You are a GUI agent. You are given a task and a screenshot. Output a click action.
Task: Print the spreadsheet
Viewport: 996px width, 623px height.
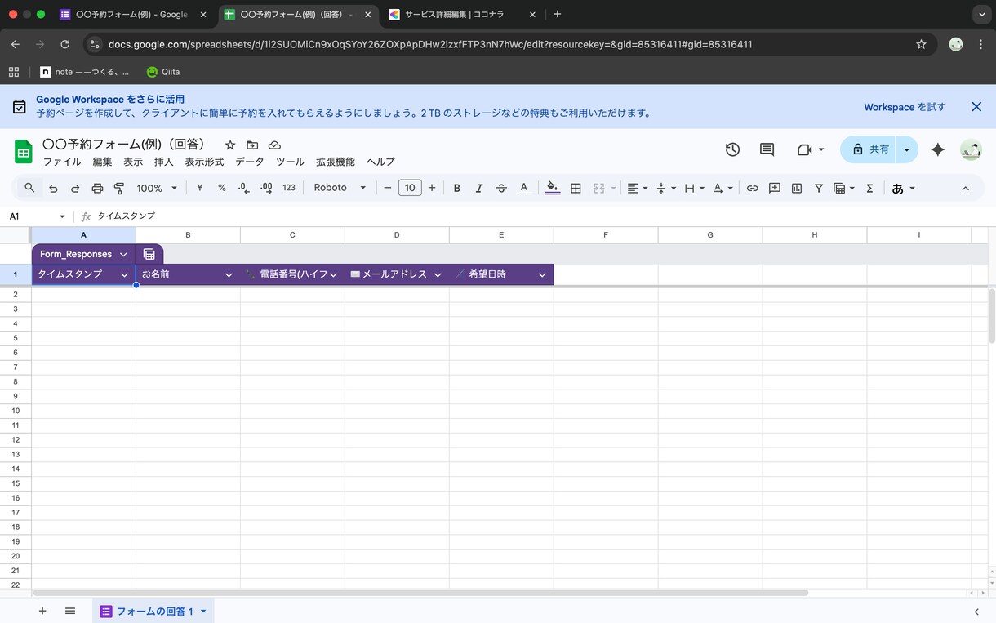click(x=97, y=188)
